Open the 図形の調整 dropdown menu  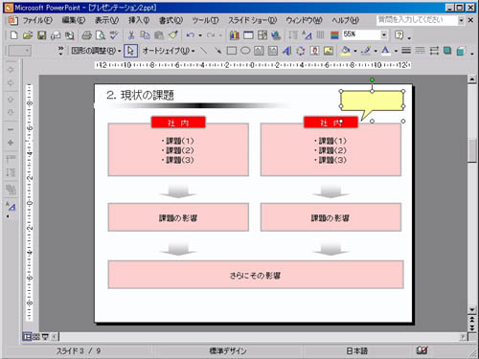tap(96, 51)
